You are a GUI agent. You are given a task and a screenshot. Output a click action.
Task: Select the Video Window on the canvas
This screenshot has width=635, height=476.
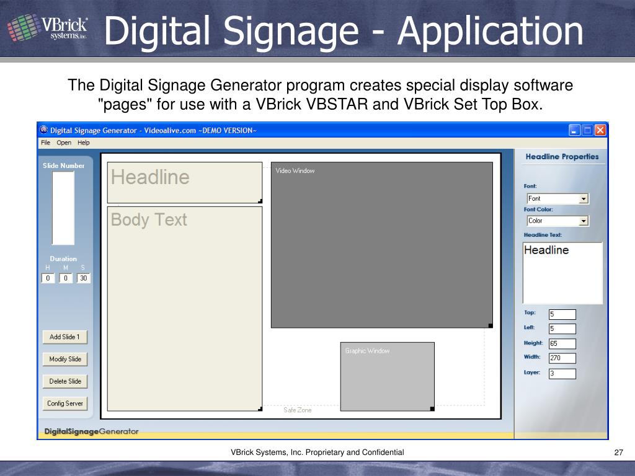click(382, 245)
